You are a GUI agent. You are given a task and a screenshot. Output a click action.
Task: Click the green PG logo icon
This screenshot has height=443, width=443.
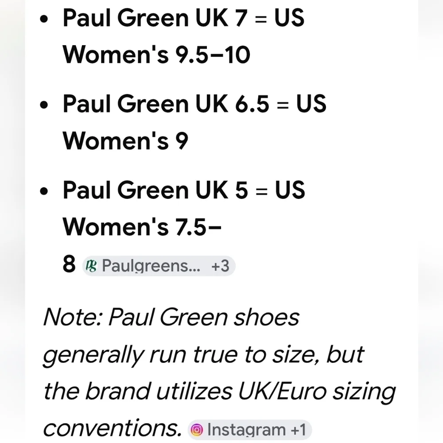coord(91,266)
